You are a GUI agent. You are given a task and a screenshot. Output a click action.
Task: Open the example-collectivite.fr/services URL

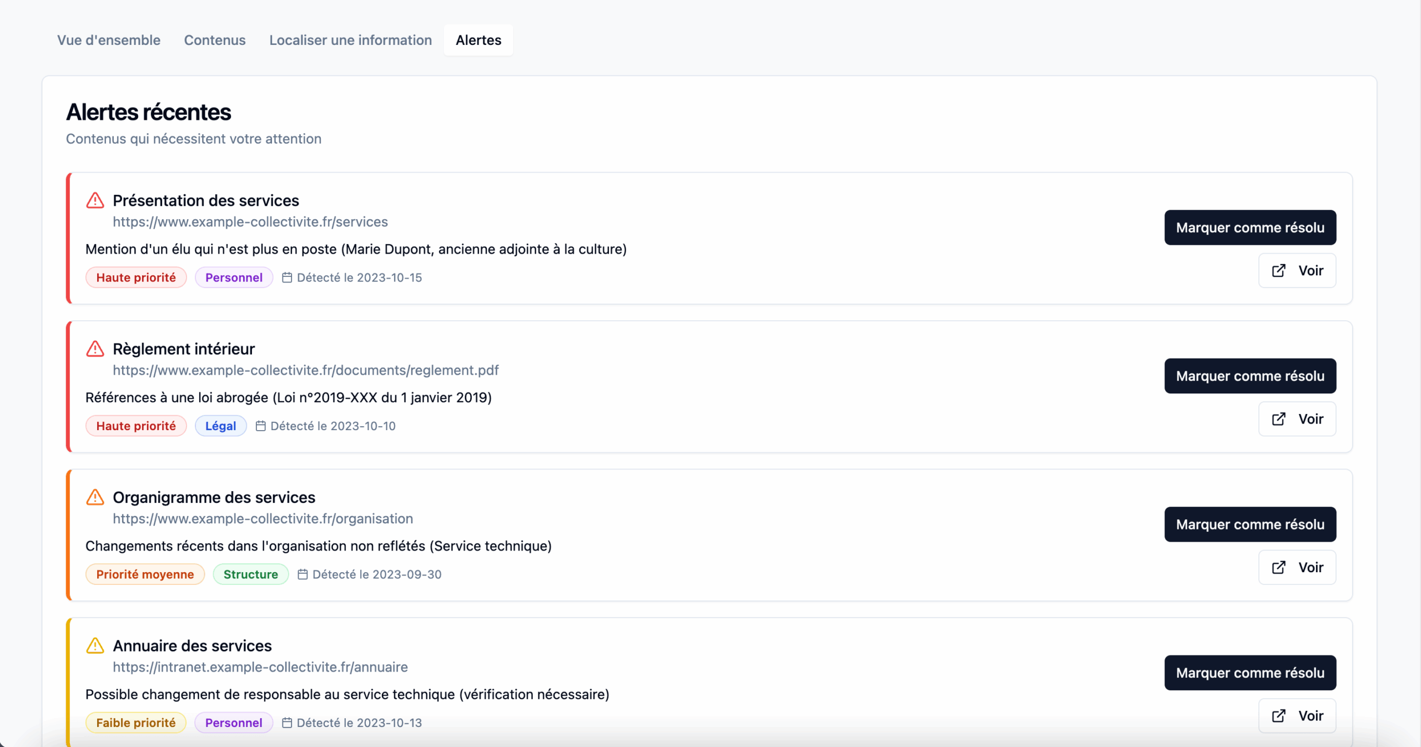pyautogui.click(x=250, y=221)
